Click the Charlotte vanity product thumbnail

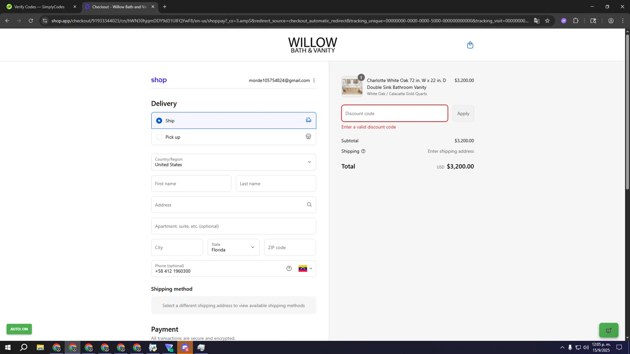point(352,87)
